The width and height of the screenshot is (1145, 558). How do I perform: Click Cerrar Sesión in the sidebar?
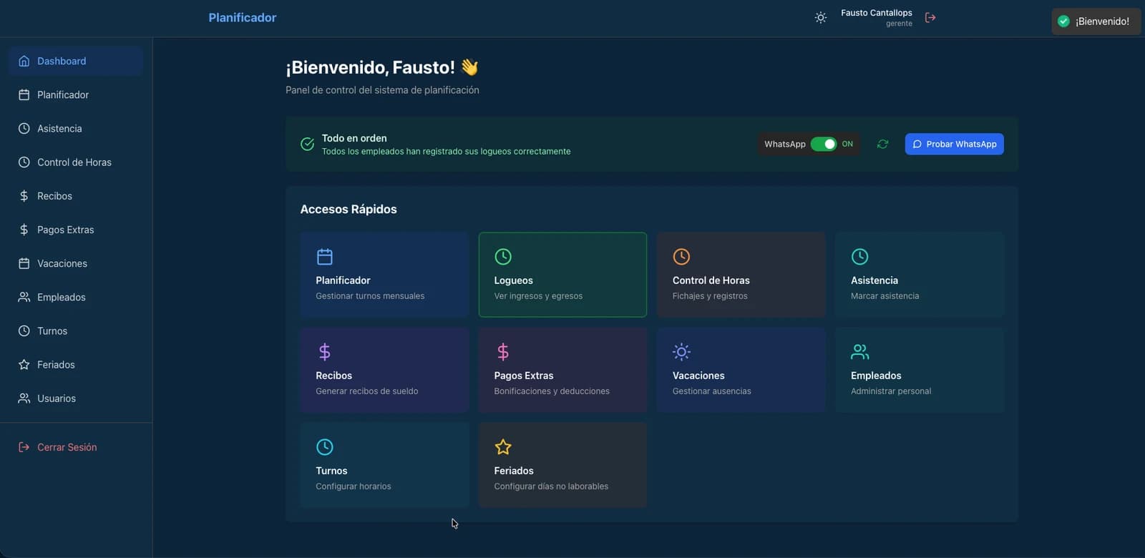click(x=76, y=446)
